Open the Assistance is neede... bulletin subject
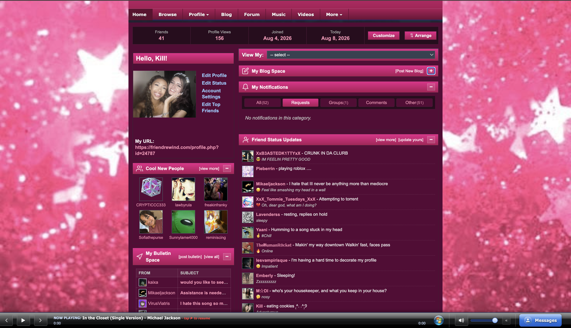The width and height of the screenshot is (571, 328). coord(203,293)
